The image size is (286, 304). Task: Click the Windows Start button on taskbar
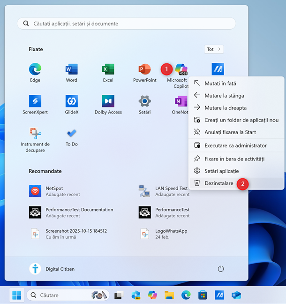[17, 295]
